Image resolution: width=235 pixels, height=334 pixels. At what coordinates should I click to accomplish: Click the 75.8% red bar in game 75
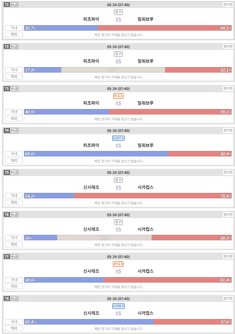[153, 196]
